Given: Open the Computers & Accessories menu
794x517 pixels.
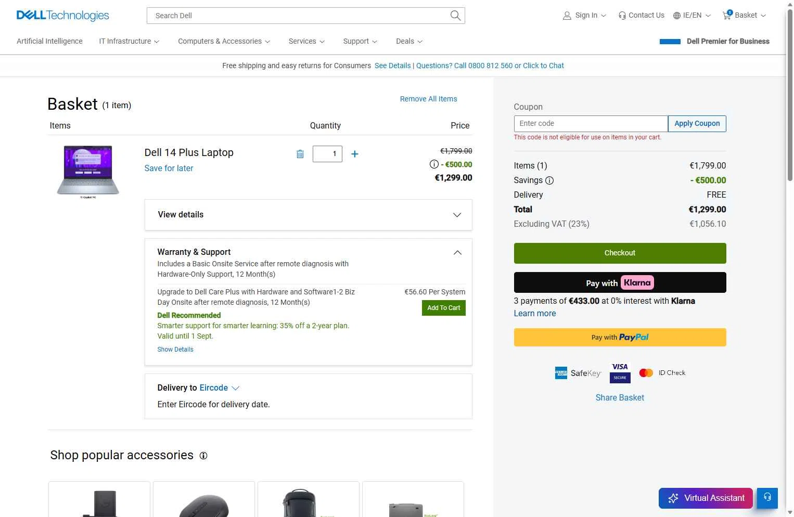Looking at the screenshot, I should [x=224, y=41].
